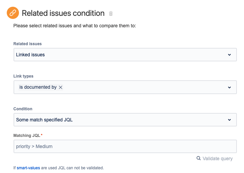Viewport: 244px width, 173px height.
Task: Open the smart-values link
Action: point(28,168)
